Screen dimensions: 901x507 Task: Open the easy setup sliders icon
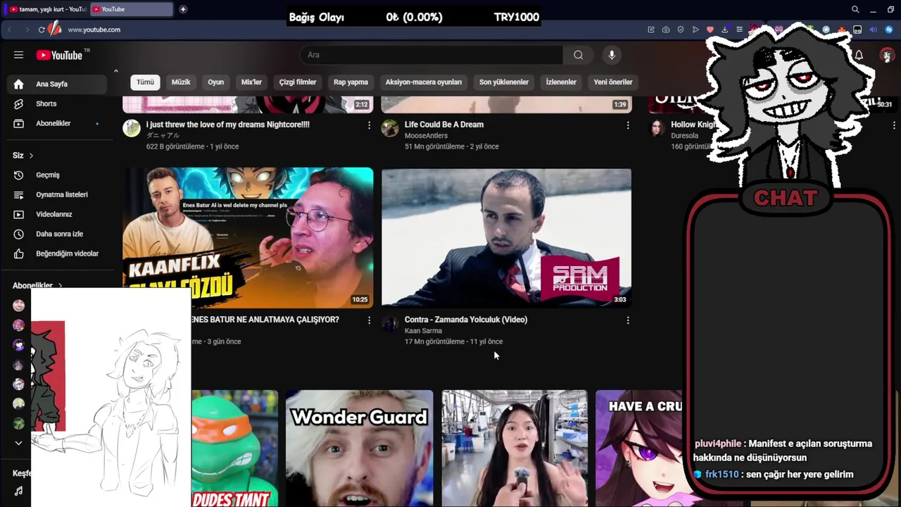click(739, 30)
